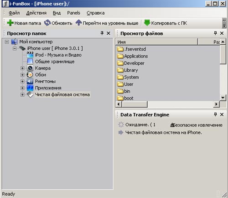Viewport: 228px width, 198px height.
Task: Collapse the Мой компьютер tree node
Action: click(7, 42)
